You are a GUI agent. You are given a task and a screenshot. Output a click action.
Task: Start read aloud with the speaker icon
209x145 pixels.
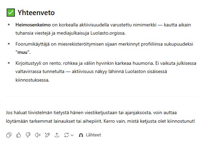coord(38,135)
